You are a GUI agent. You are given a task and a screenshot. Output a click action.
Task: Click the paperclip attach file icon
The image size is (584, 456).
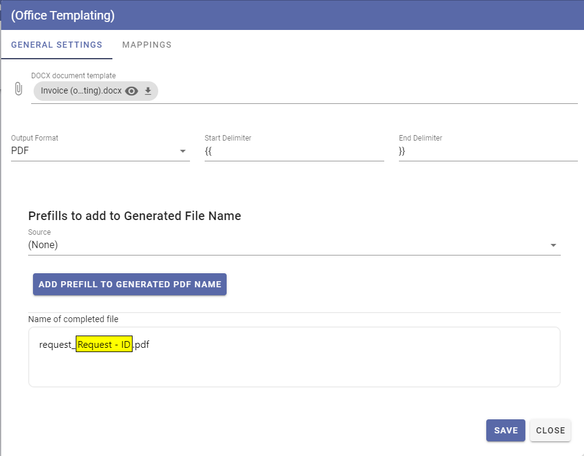tap(18, 89)
